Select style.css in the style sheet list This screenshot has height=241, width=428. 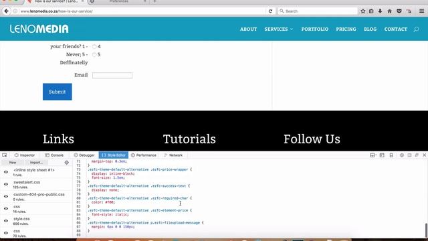(36, 221)
